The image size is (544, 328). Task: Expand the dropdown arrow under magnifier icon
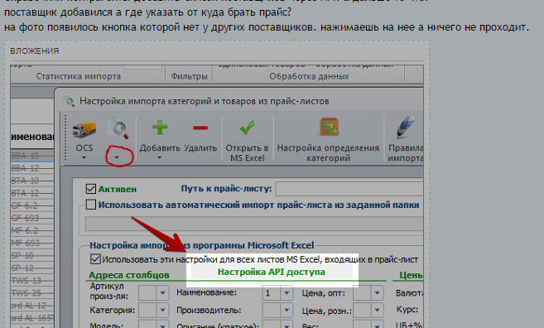click(117, 157)
